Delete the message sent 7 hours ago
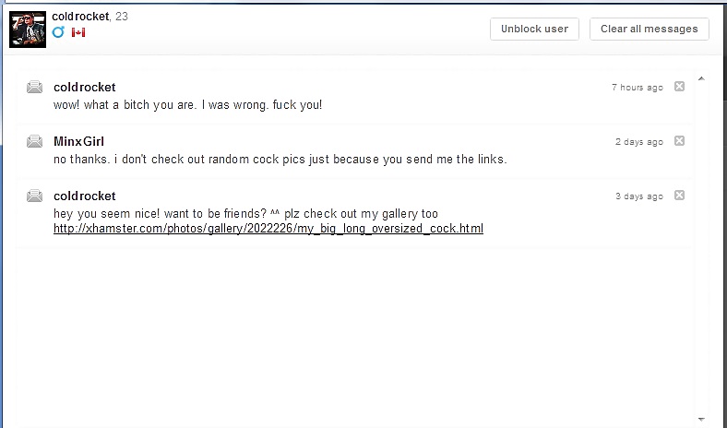The width and height of the screenshot is (727, 428). coord(679,87)
